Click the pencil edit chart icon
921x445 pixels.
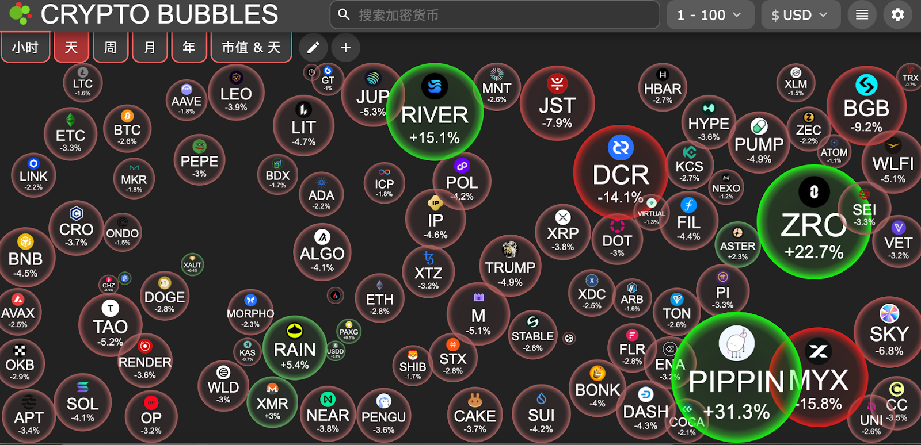[x=313, y=48]
